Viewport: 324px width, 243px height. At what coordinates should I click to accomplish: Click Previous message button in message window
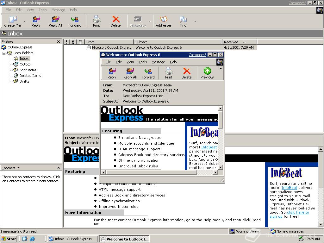(207, 73)
